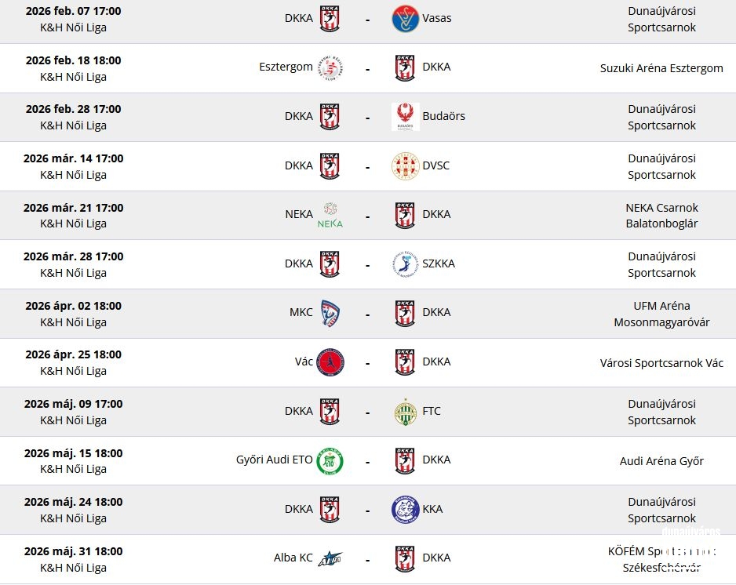Open the Budaörs phoenix logo

coord(405,117)
